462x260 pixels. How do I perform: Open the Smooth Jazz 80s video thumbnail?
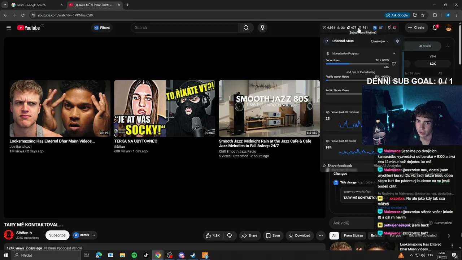269,108
